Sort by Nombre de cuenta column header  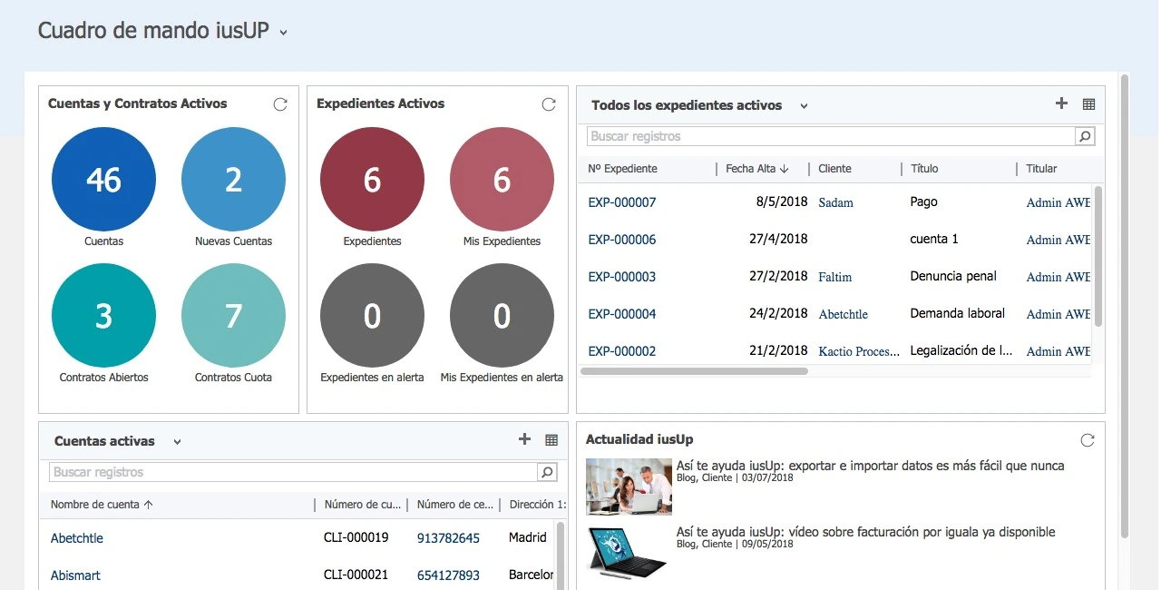[102, 505]
